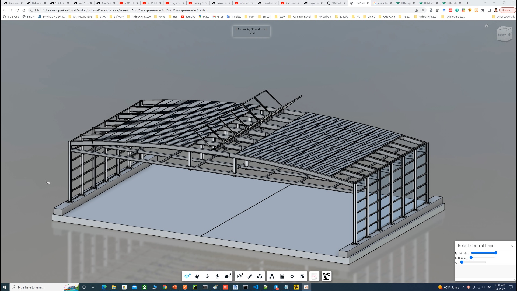517x291 pixels.
Task: Open Chrome Extensions puzzle icon
Action: tap(483, 10)
